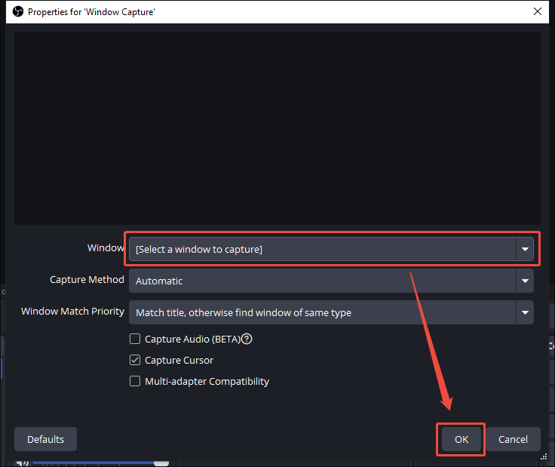Close the Properties dialog window
The width and height of the screenshot is (555, 467).
tap(538, 11)
